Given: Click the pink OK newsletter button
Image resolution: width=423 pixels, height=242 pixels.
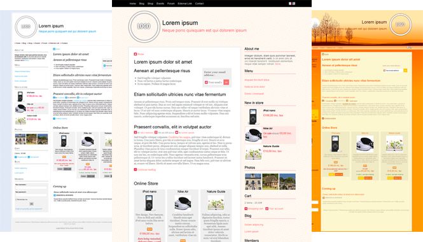Looking at the screenshot, I should [x=226, y=82].
